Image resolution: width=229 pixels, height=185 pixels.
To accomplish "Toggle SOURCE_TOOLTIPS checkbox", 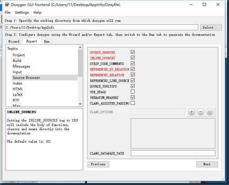I will point(133,86).
